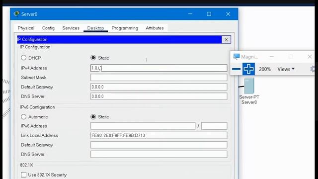Zoom out with Magnifier minus button

(x=237, y=69)
